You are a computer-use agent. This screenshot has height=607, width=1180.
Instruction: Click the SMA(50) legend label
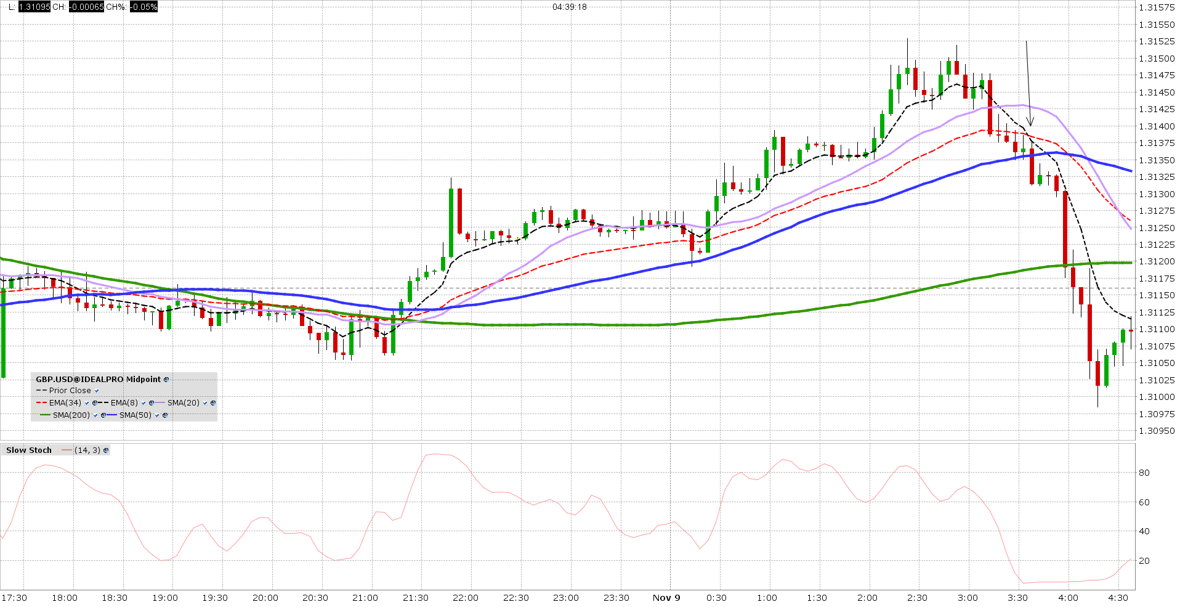coord(135,415)
